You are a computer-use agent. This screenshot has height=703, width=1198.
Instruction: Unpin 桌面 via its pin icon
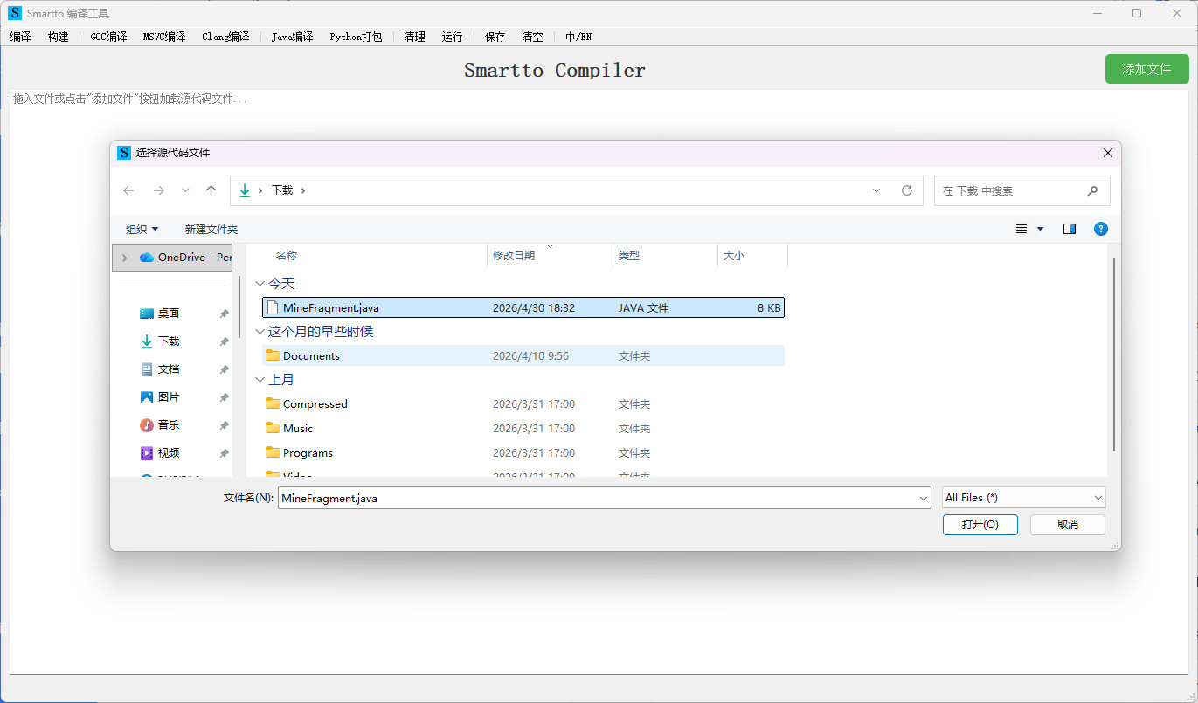click(224, 314)
